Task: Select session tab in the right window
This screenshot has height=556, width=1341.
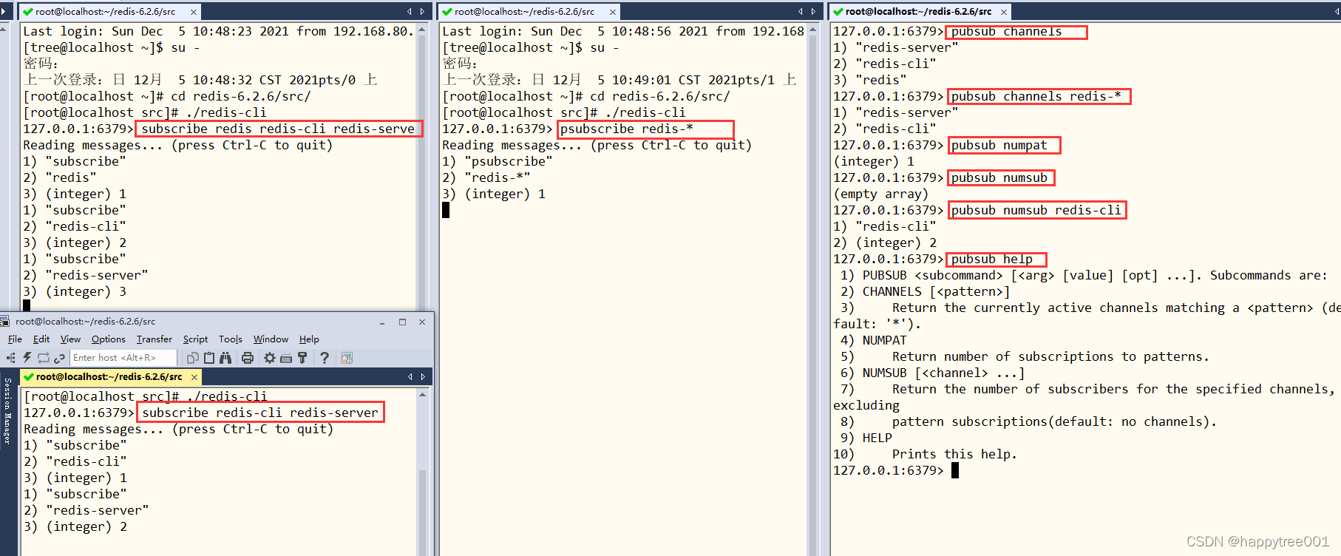Action: 919,12
